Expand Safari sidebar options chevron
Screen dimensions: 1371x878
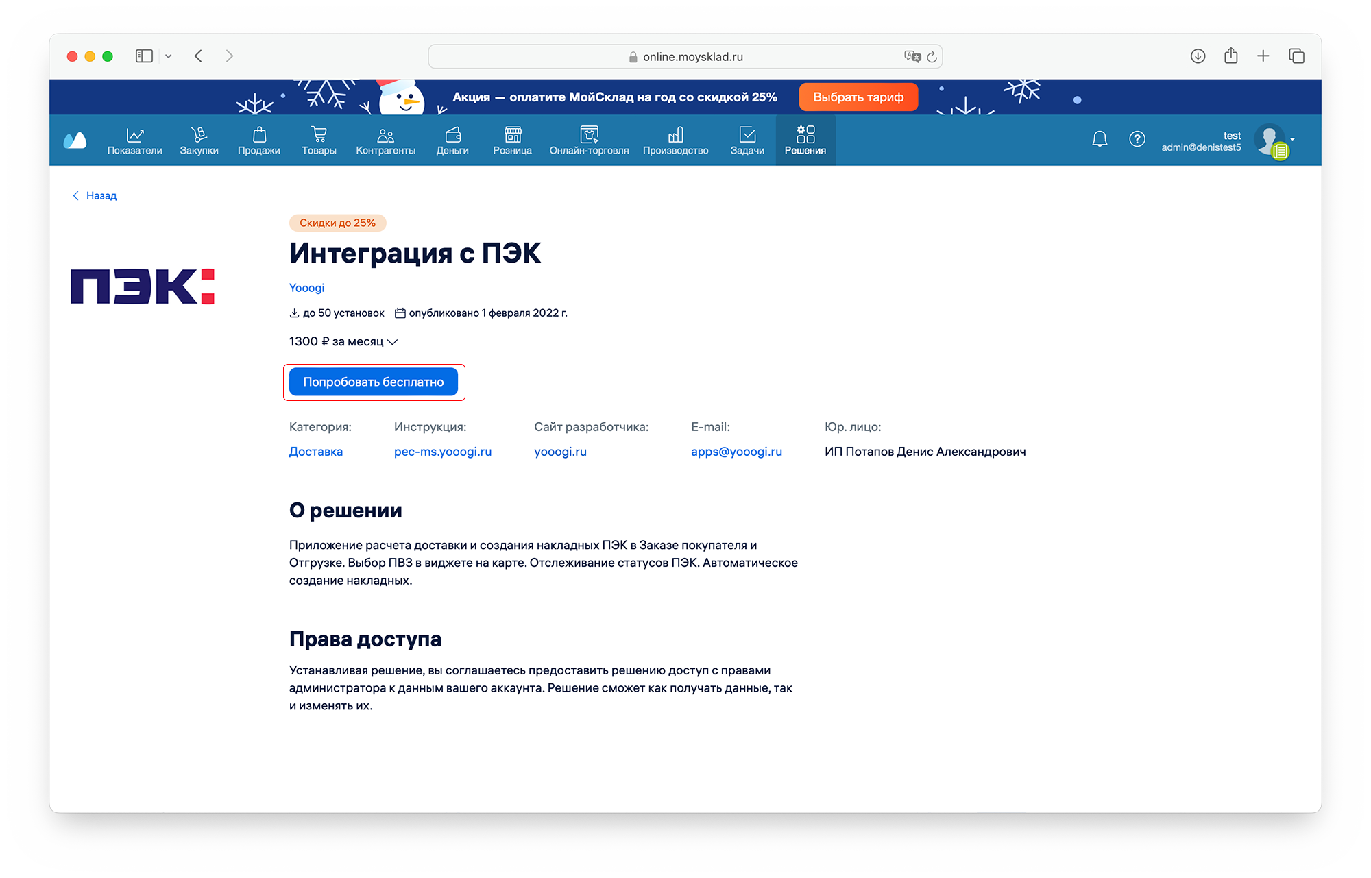tap(168, 56)
